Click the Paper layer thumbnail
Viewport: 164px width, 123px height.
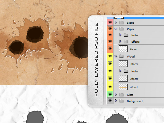click(123, 49)
